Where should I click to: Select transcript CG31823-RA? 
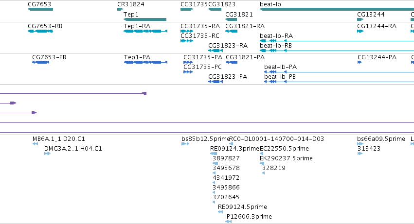point(228,45)
